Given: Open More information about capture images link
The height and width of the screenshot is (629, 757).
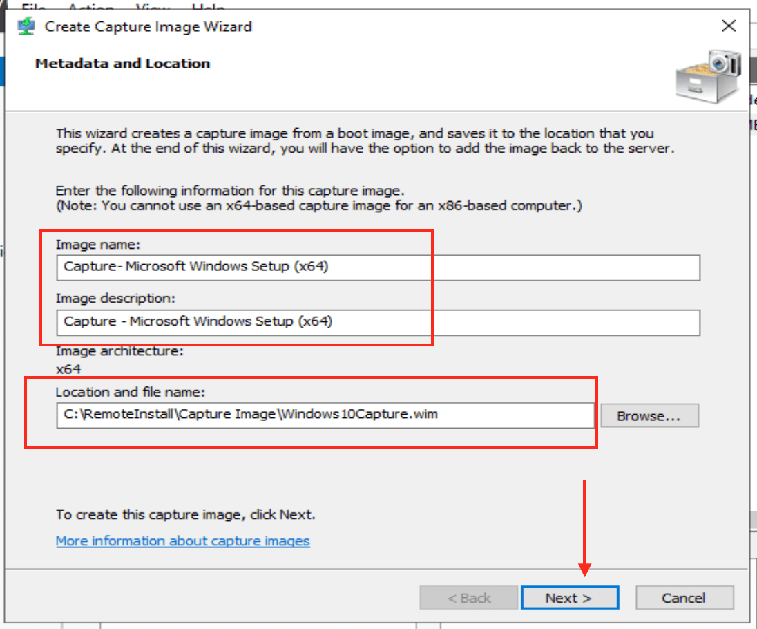Looking at the screenshot, I should pos(182,541).
